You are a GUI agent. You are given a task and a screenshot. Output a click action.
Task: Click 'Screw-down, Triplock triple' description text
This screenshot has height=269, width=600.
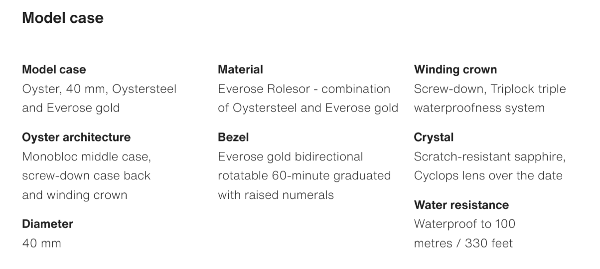pos(490,89)
